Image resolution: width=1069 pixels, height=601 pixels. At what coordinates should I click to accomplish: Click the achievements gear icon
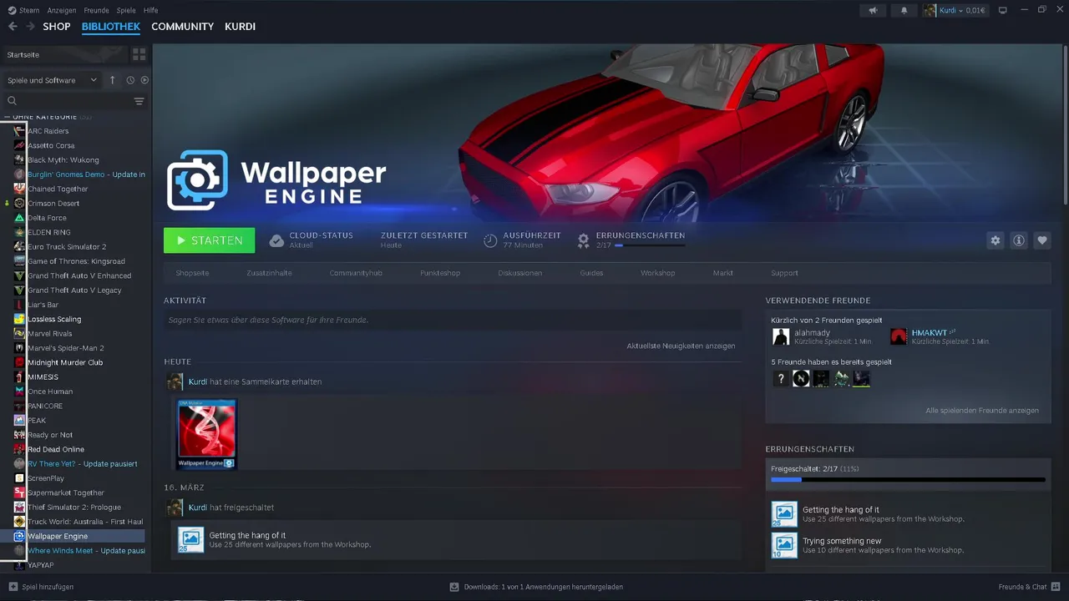point(584,240)
